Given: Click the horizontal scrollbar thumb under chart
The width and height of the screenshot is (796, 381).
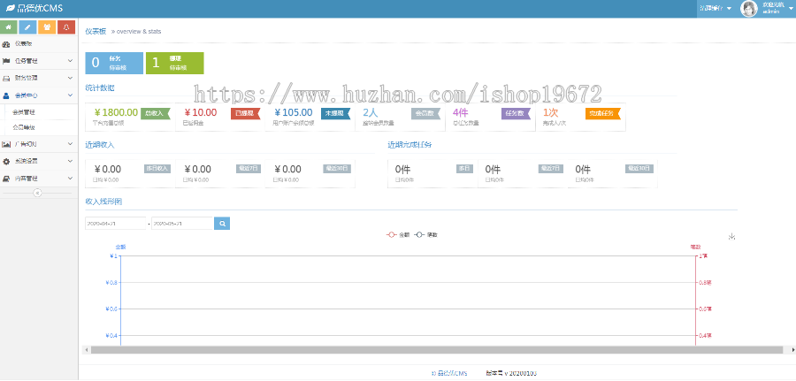Looking at the screenshot, I should (437, 350).
